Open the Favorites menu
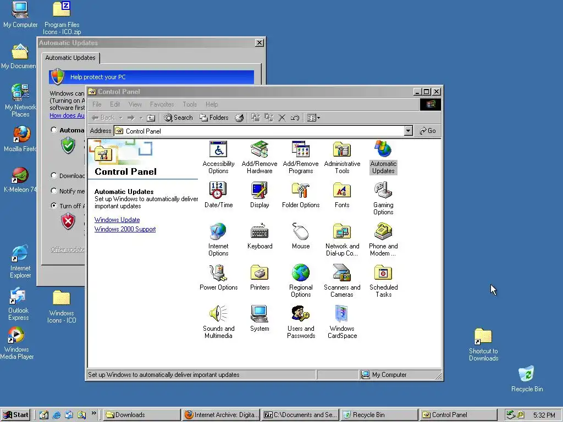Viewport: 563px width, 422px height. click(162, 104)
